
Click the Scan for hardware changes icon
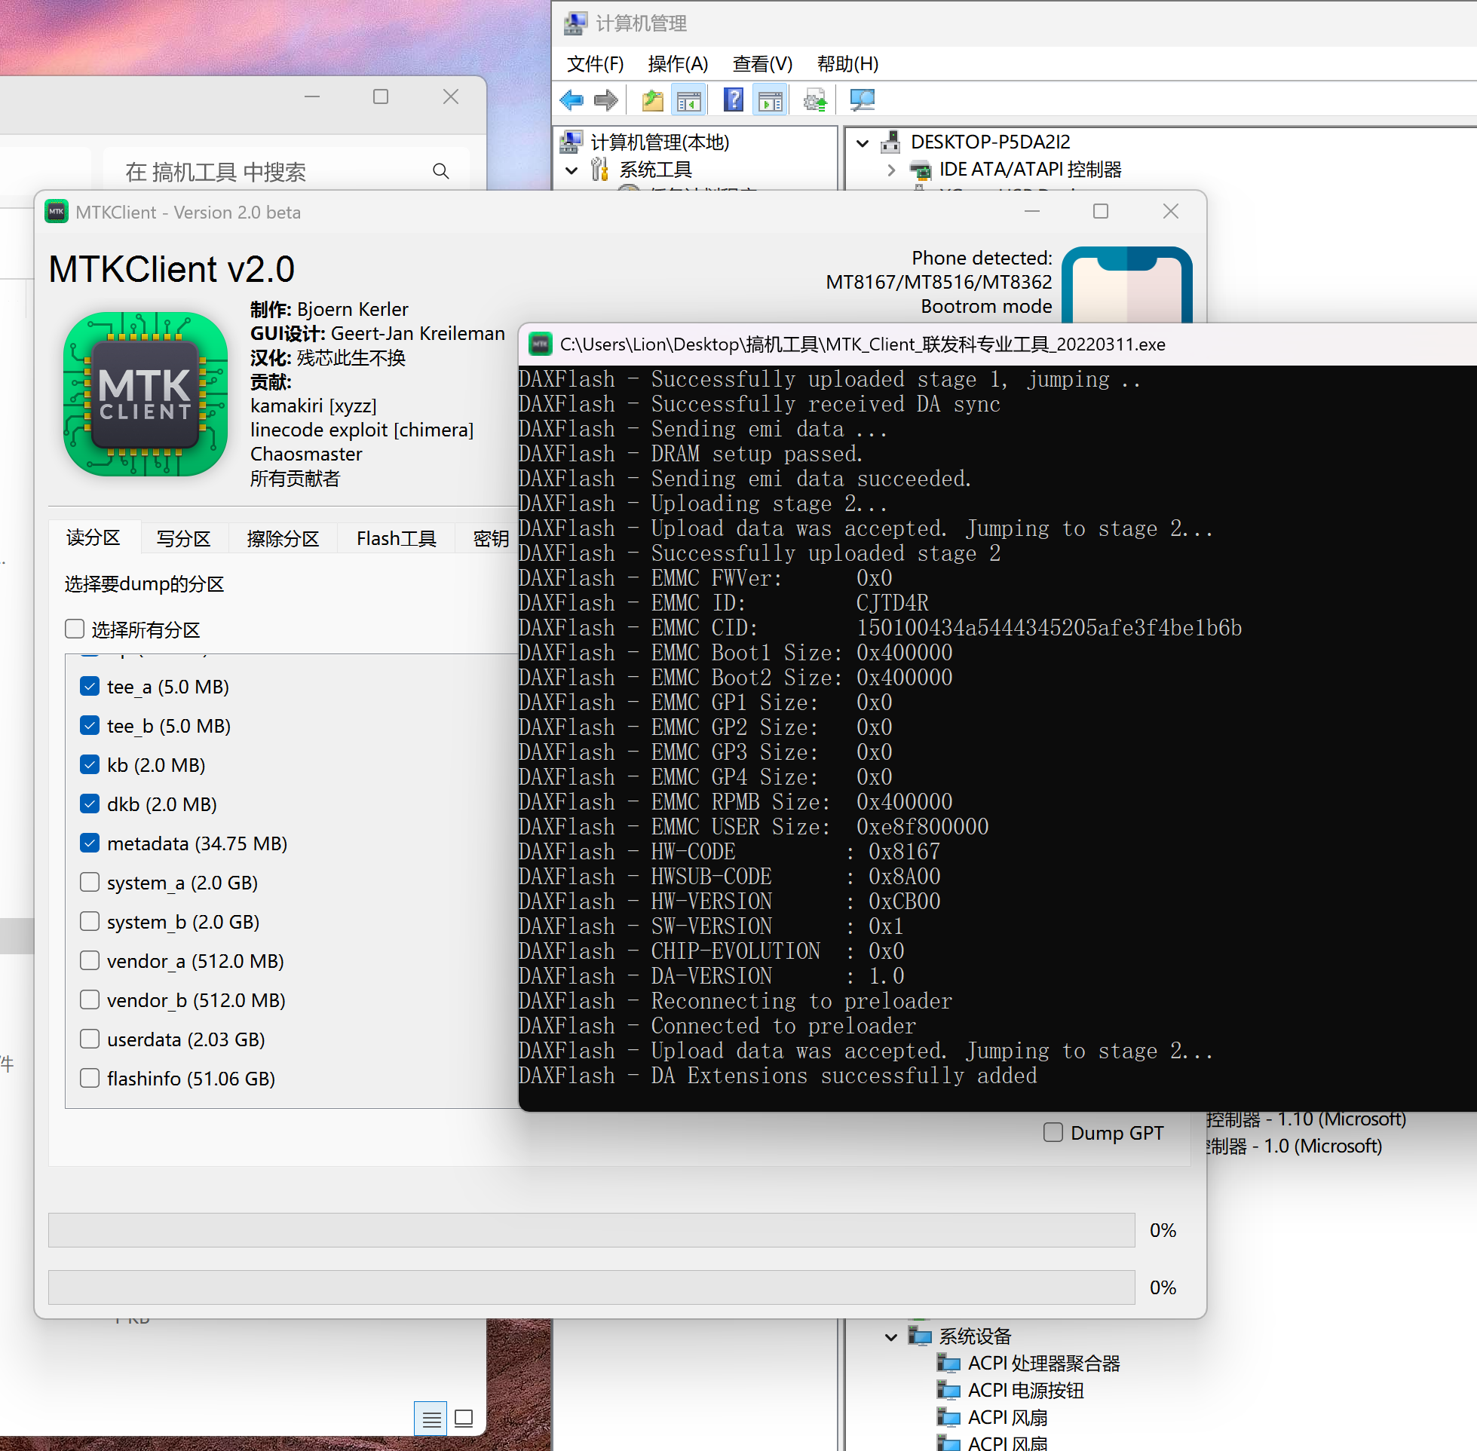click(862, 99)
